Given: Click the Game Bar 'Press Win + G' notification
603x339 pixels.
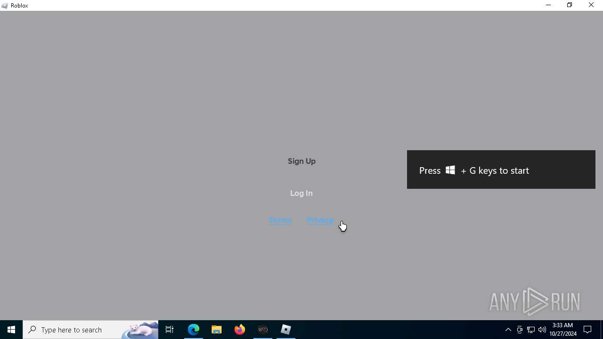Looking at the screenshot, I should pyautogui.click(x=501, y=169).
